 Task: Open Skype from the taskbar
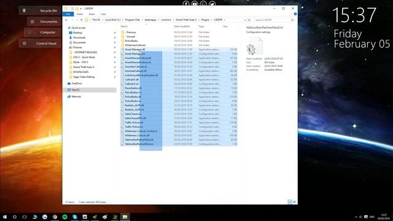75,217
